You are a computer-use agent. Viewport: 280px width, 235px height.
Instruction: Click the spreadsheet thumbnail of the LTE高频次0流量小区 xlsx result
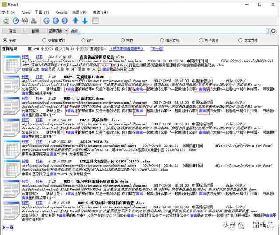[12, 169]
